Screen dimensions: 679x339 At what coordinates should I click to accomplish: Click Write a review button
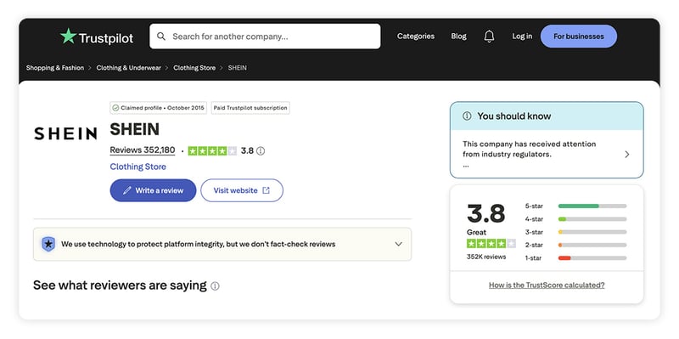[154, 191]
